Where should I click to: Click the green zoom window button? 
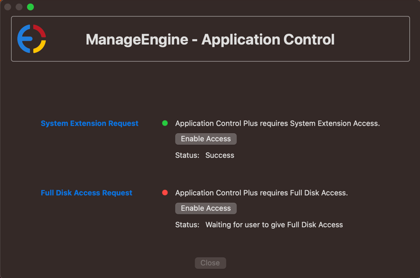pos(30,7)
